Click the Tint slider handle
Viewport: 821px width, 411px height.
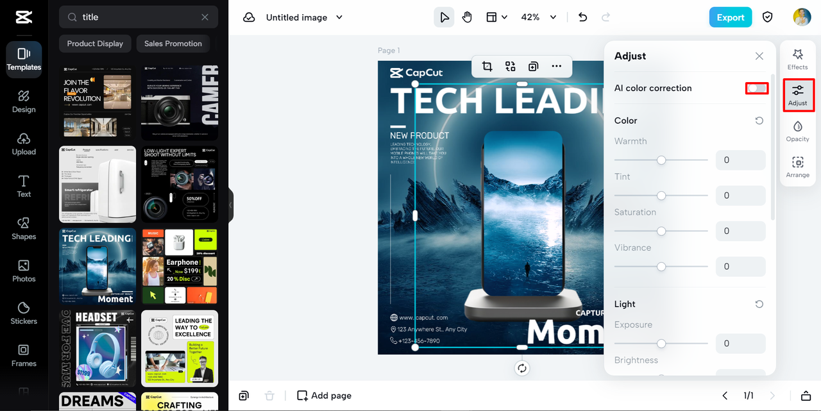click(661, 196)
